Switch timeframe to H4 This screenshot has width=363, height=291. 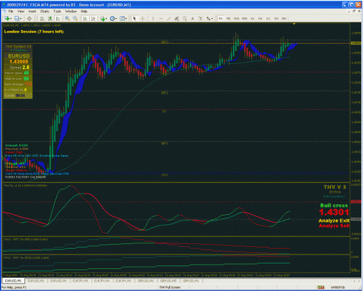pyautogui.click(x=260, y=19)
